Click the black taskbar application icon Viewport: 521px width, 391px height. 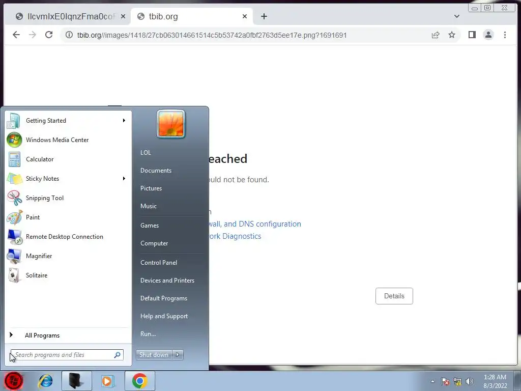(x=76, y=381)
